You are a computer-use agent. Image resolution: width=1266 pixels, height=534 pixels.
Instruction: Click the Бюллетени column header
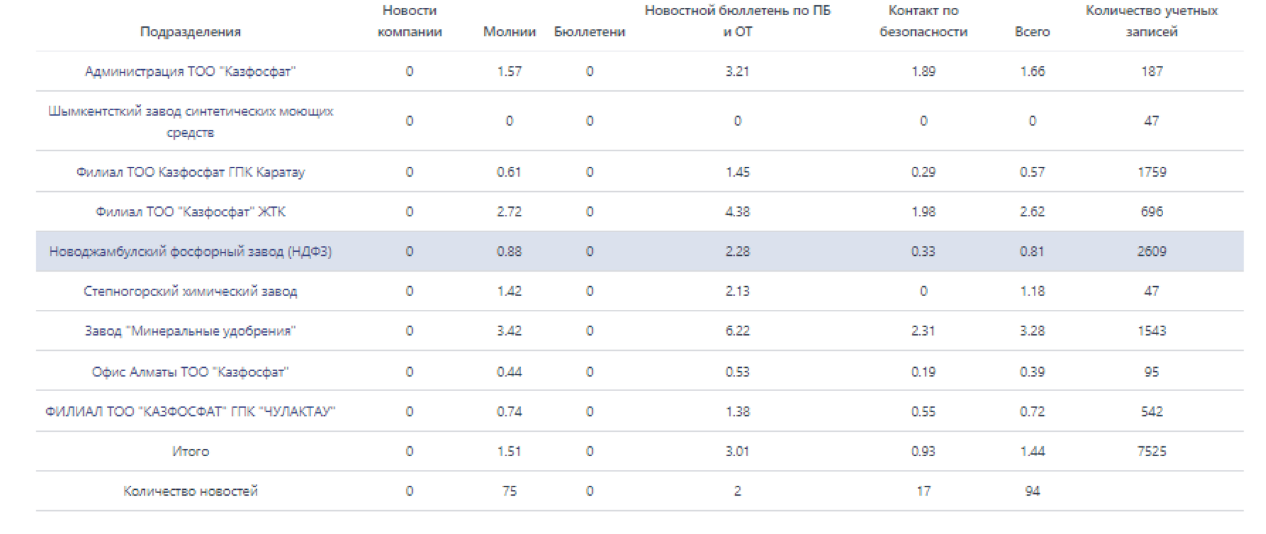point(589,32)
